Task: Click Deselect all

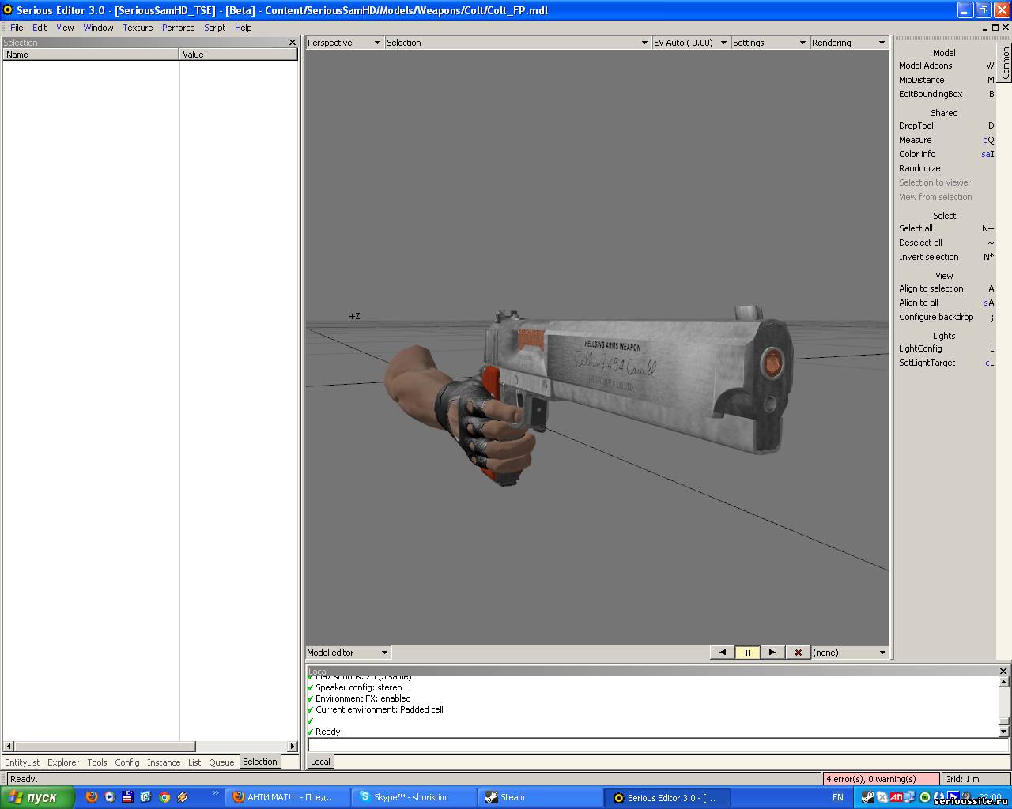Action: click(x=946, y=243)
